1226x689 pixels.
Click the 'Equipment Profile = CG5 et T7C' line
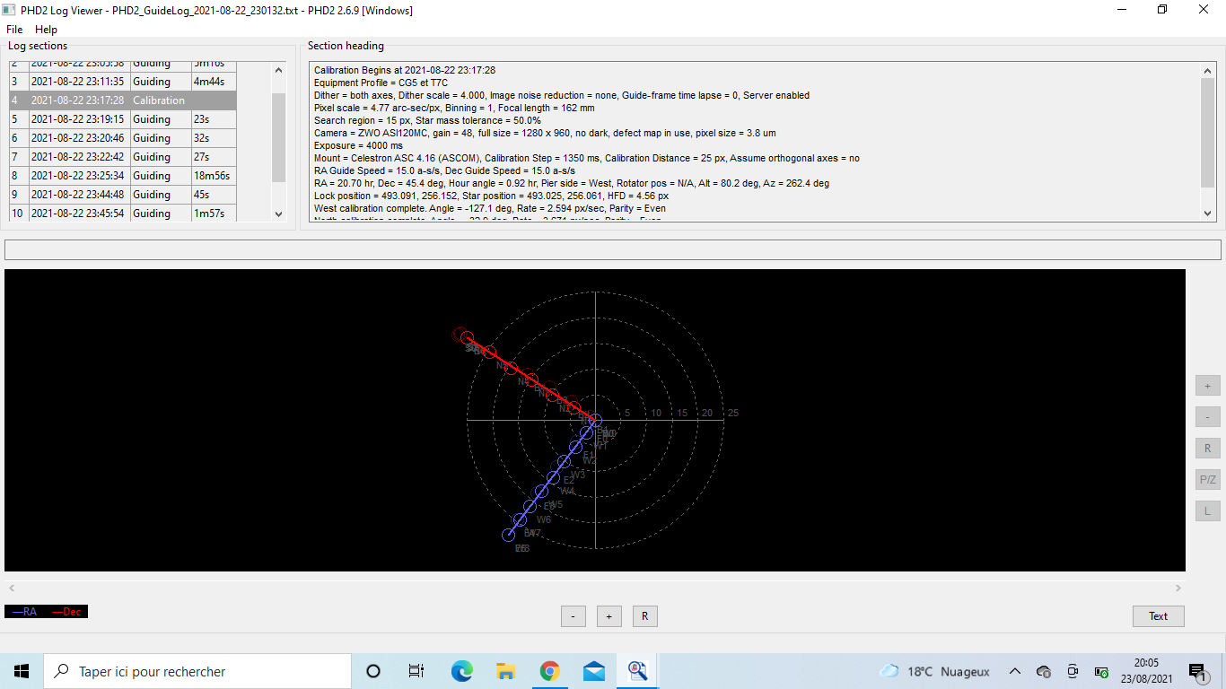[x=381, y=83]
